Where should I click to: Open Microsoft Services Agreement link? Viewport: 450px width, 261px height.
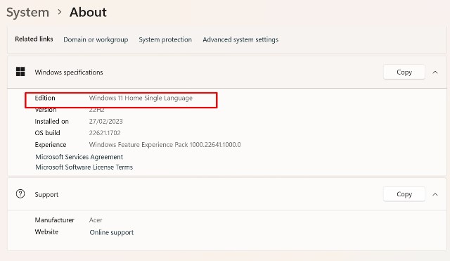[79, 157]
